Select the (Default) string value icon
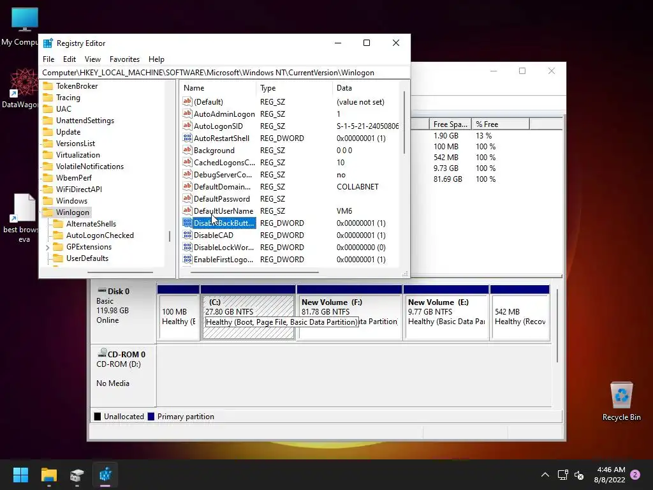 (x=187, y=101)
